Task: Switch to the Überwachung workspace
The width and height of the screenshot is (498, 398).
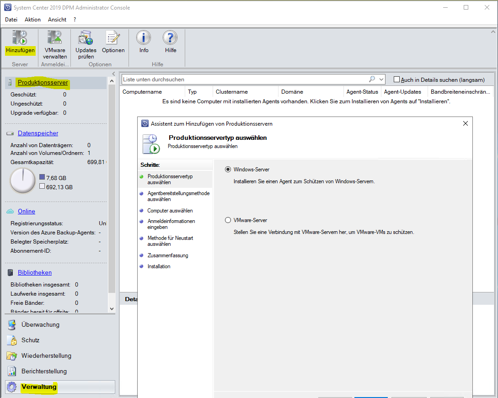Action: pyautogui.click(x=60, y=325)
